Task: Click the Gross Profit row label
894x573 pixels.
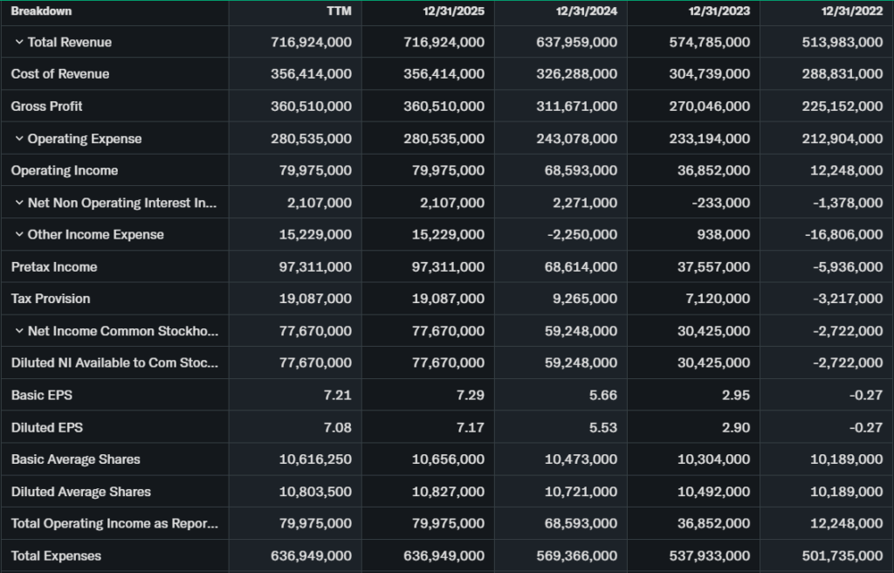Action: [x=47, y=107]
